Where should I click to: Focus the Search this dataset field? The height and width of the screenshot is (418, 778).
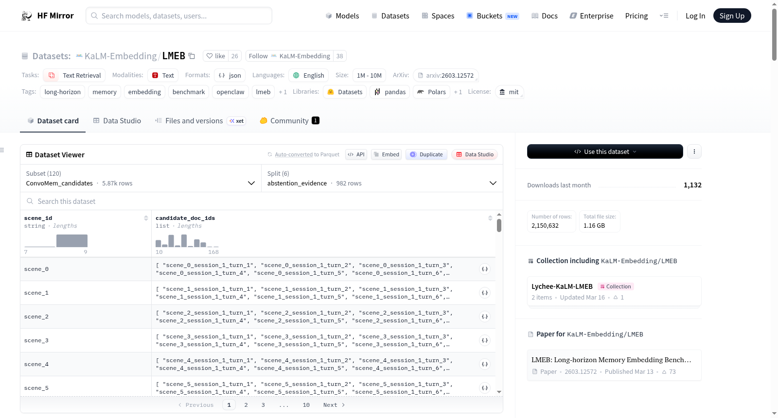tap(262, 201)
